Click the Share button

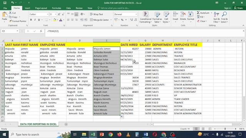pyautogui.click(x=238, y=8)
